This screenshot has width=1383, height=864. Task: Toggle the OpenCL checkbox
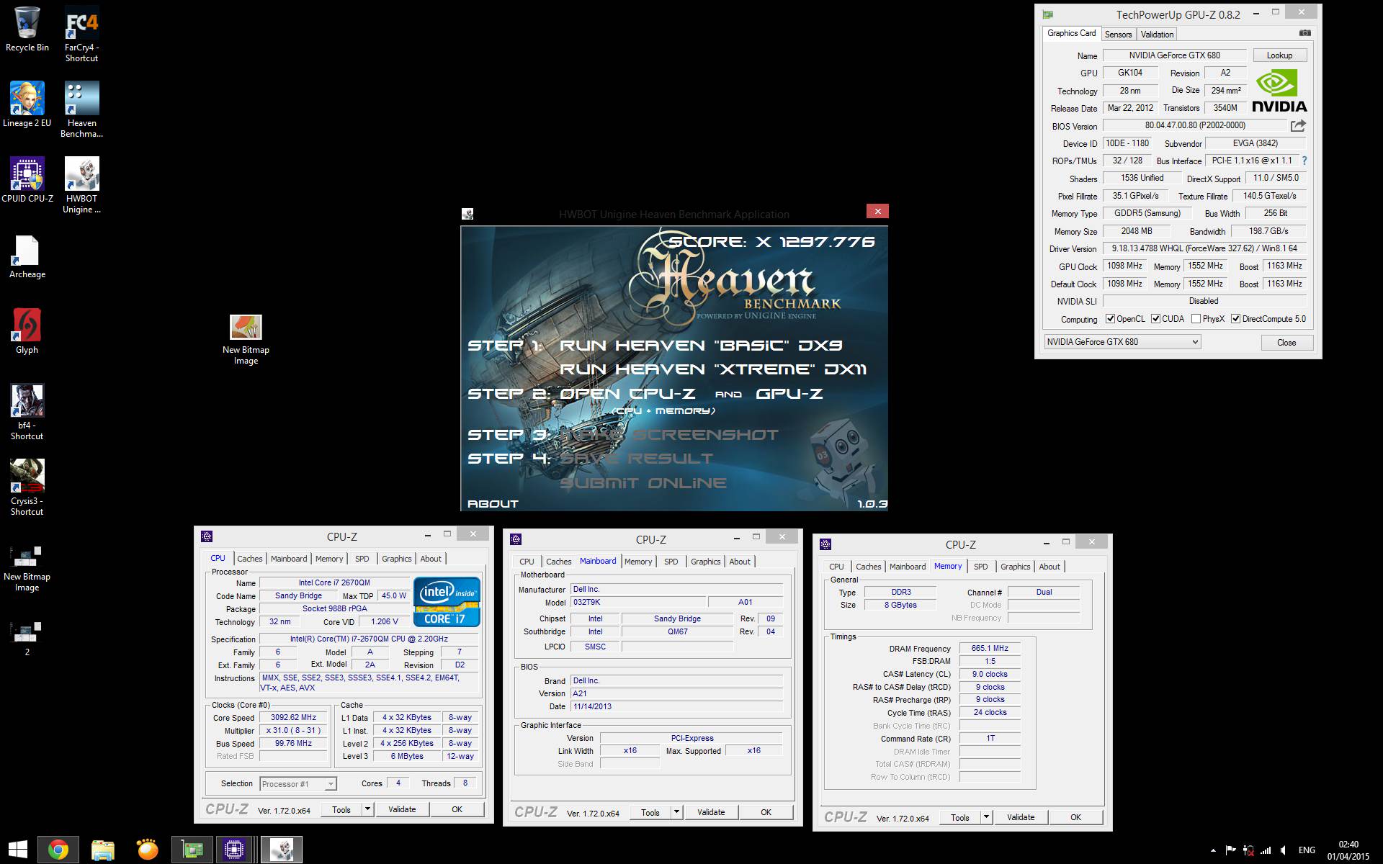(x=1111, y=319)
